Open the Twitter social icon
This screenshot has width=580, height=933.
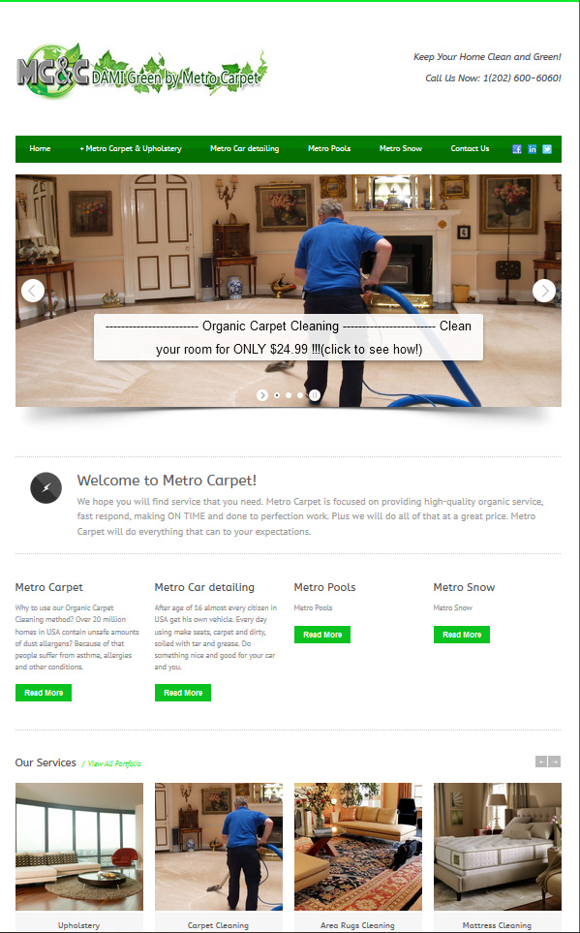(x=547, y=149)
